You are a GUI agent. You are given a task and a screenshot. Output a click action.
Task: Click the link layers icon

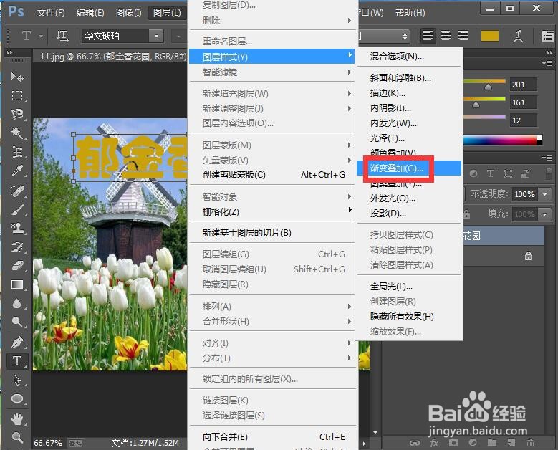click(415, 443)
